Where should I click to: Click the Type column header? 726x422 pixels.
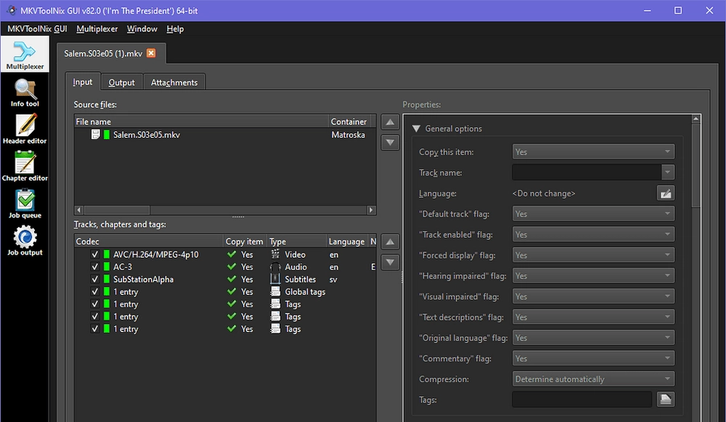click(x=296, y=241)
